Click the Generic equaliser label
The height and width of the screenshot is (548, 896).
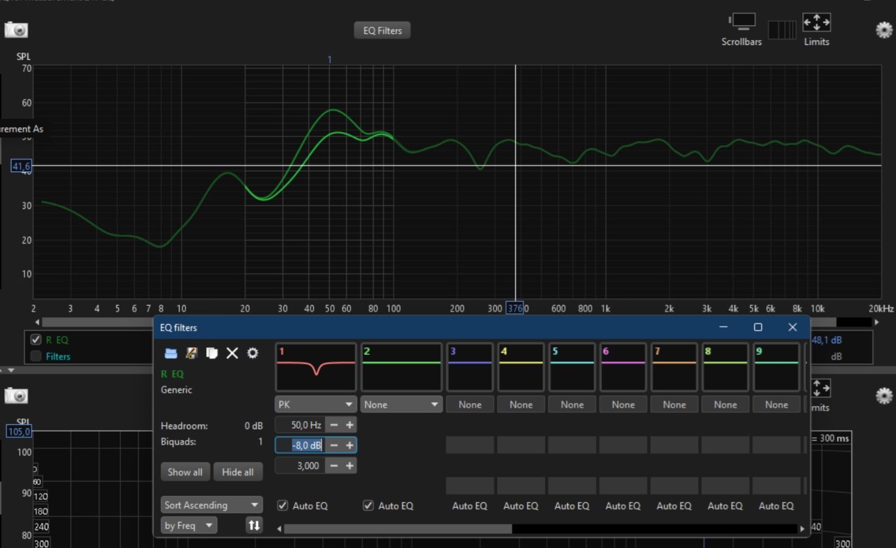(176, 390)
